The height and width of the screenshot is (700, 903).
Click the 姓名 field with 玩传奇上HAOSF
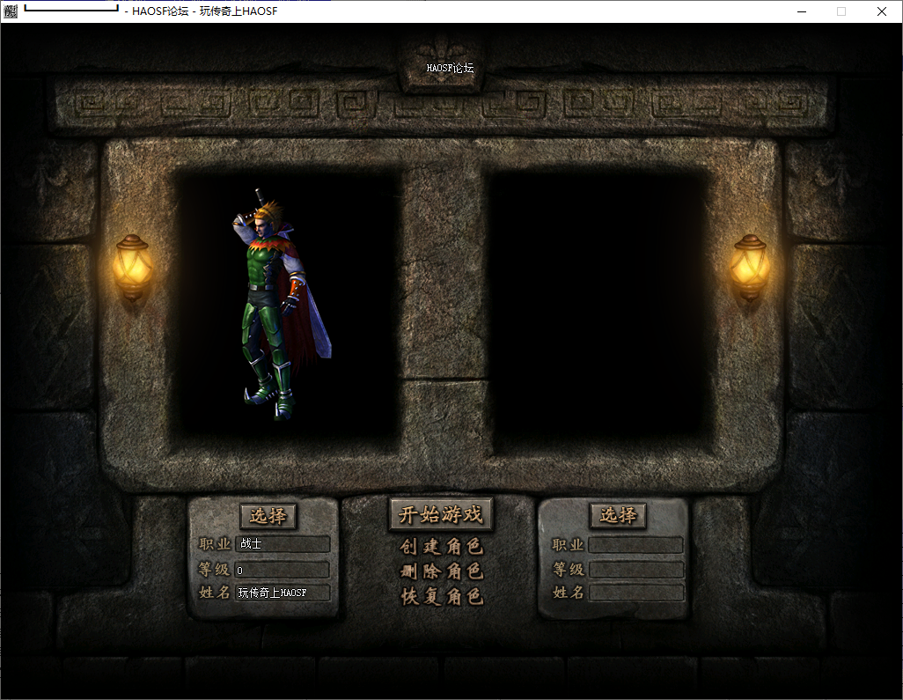click(x=282, y=593)
